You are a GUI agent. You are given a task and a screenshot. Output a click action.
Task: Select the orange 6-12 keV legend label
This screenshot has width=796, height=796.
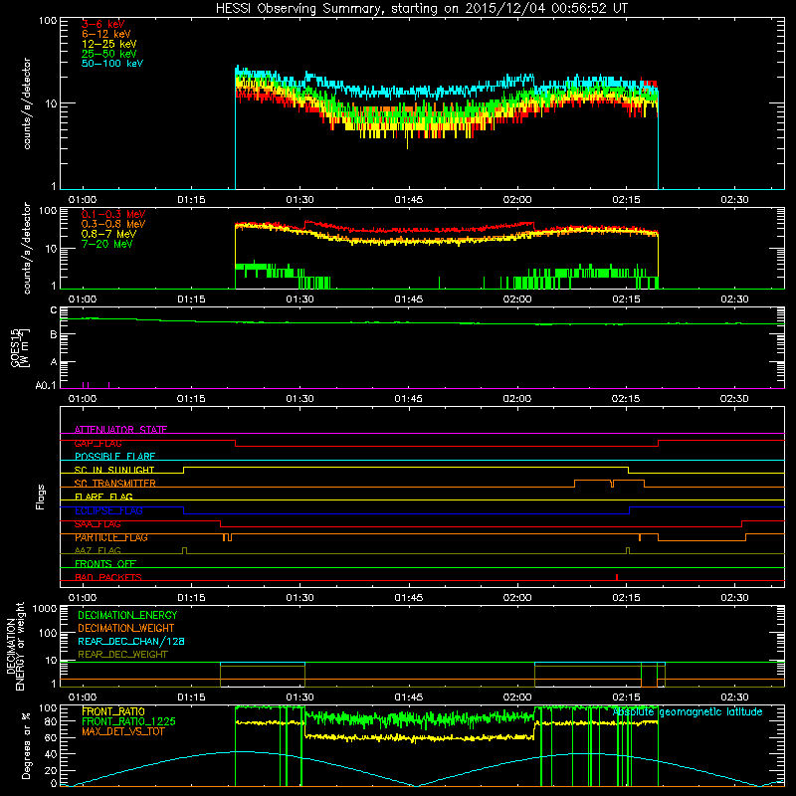[106, 34]
